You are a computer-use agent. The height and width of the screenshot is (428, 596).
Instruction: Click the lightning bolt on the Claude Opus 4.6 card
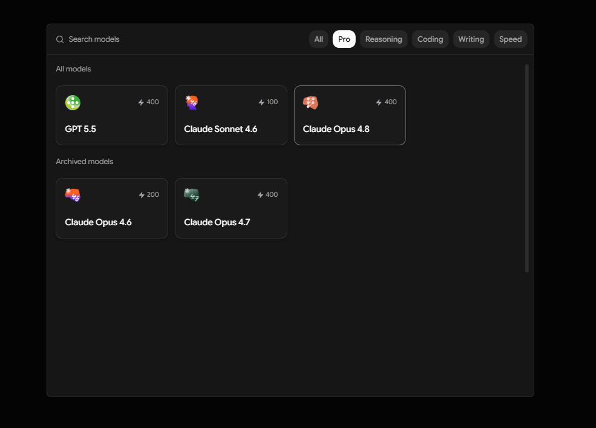coord(142,195)
